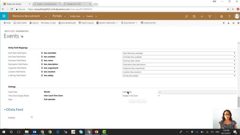
Task: Open Organizer field dropdown
Action: (179, 68)
